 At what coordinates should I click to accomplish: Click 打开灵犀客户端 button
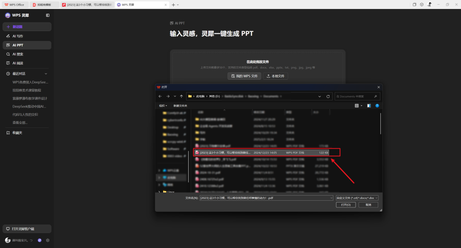[27, 229]
